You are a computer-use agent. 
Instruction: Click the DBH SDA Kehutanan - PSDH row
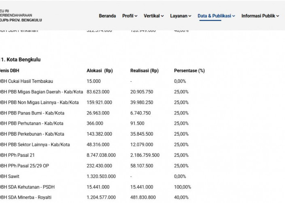point(103,187)
